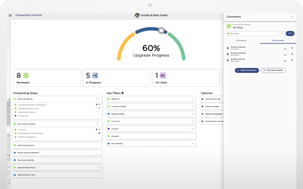Click Tax Return 2020.pdf file name
This screenshot has width=303, height=189.
(238, 53)
